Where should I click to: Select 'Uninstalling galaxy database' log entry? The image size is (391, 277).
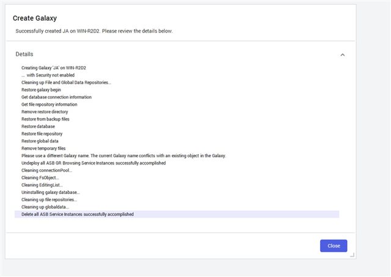coord(51,192)
